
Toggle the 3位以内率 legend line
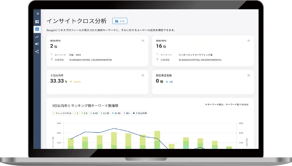coord(140,113)
